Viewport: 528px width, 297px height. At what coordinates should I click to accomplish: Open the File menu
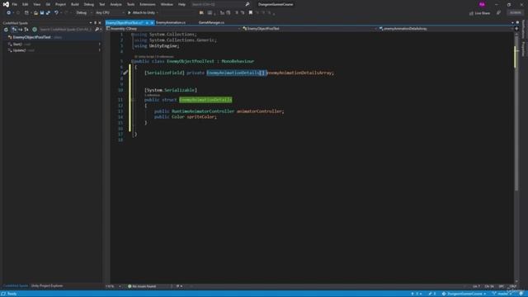15,4
